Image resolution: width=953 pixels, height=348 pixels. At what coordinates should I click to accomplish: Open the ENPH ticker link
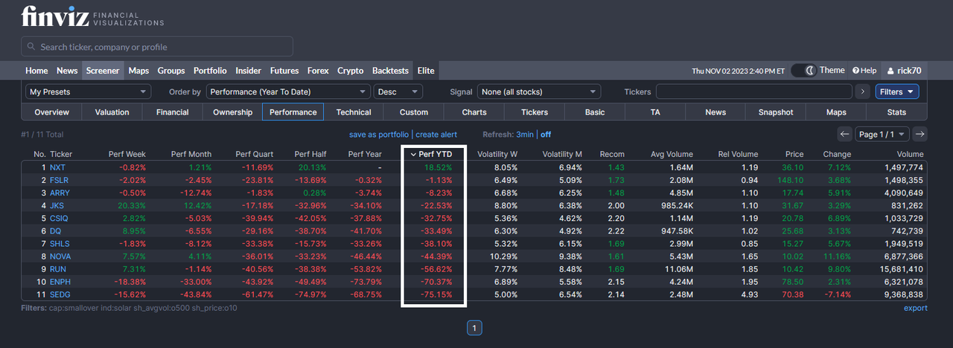point(60,282)
